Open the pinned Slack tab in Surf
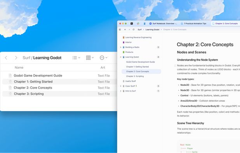This screenshot has width=240, height=153. coord(138,24)
